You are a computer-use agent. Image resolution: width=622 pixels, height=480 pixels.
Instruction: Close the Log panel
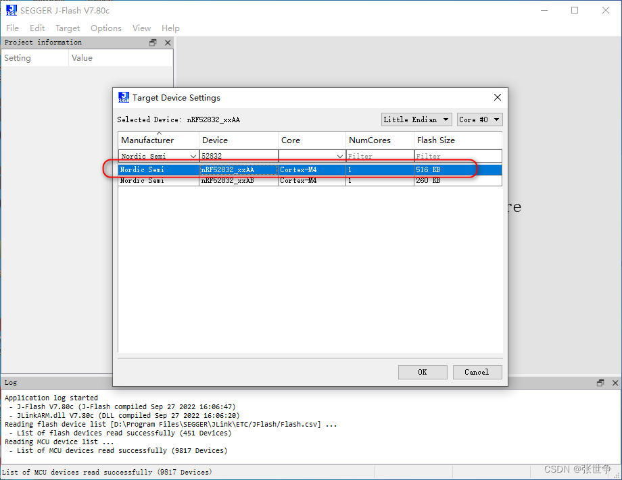tap(615, 383)
